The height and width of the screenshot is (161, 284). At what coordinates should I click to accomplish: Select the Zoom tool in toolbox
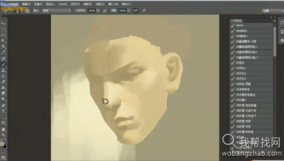(x=3, y=135)
